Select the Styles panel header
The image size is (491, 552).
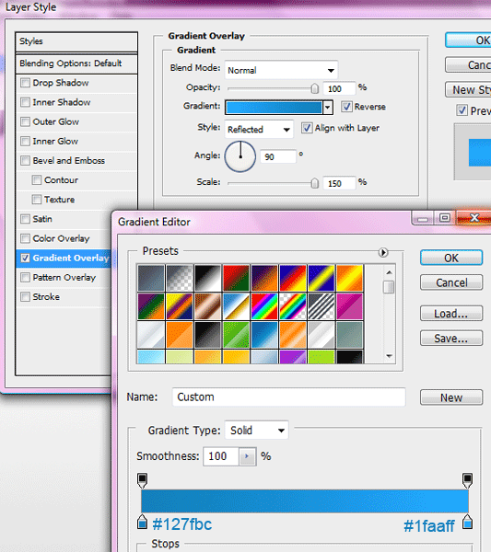point(76,41)
